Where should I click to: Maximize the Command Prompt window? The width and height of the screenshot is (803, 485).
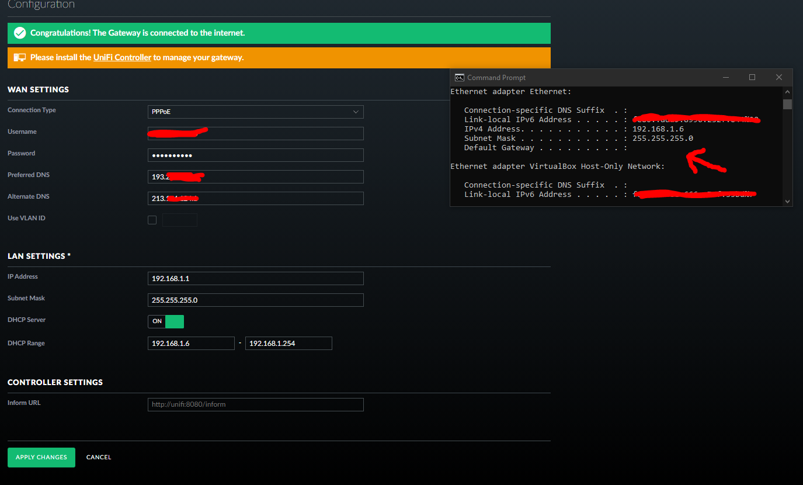tap(752, 78)
